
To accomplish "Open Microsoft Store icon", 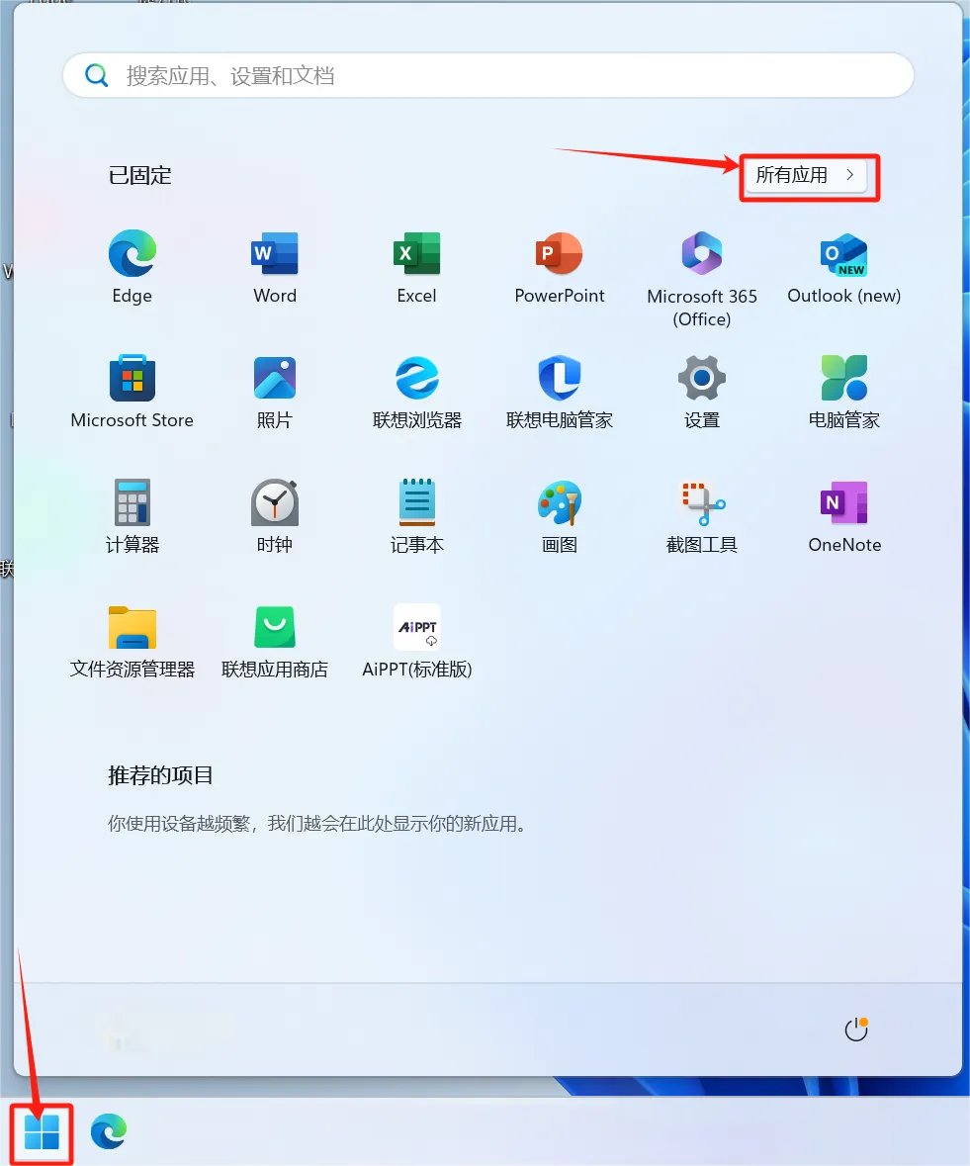I will [132, 392].
